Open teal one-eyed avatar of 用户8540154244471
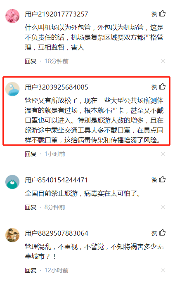The image size is (175, 281). (12, 182)
